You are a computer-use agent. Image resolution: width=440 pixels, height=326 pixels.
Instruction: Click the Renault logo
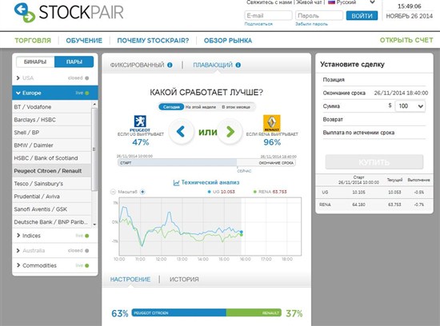(272, 123)
